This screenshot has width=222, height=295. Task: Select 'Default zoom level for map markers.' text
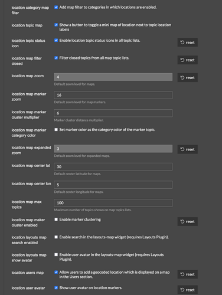pos(80,102)
